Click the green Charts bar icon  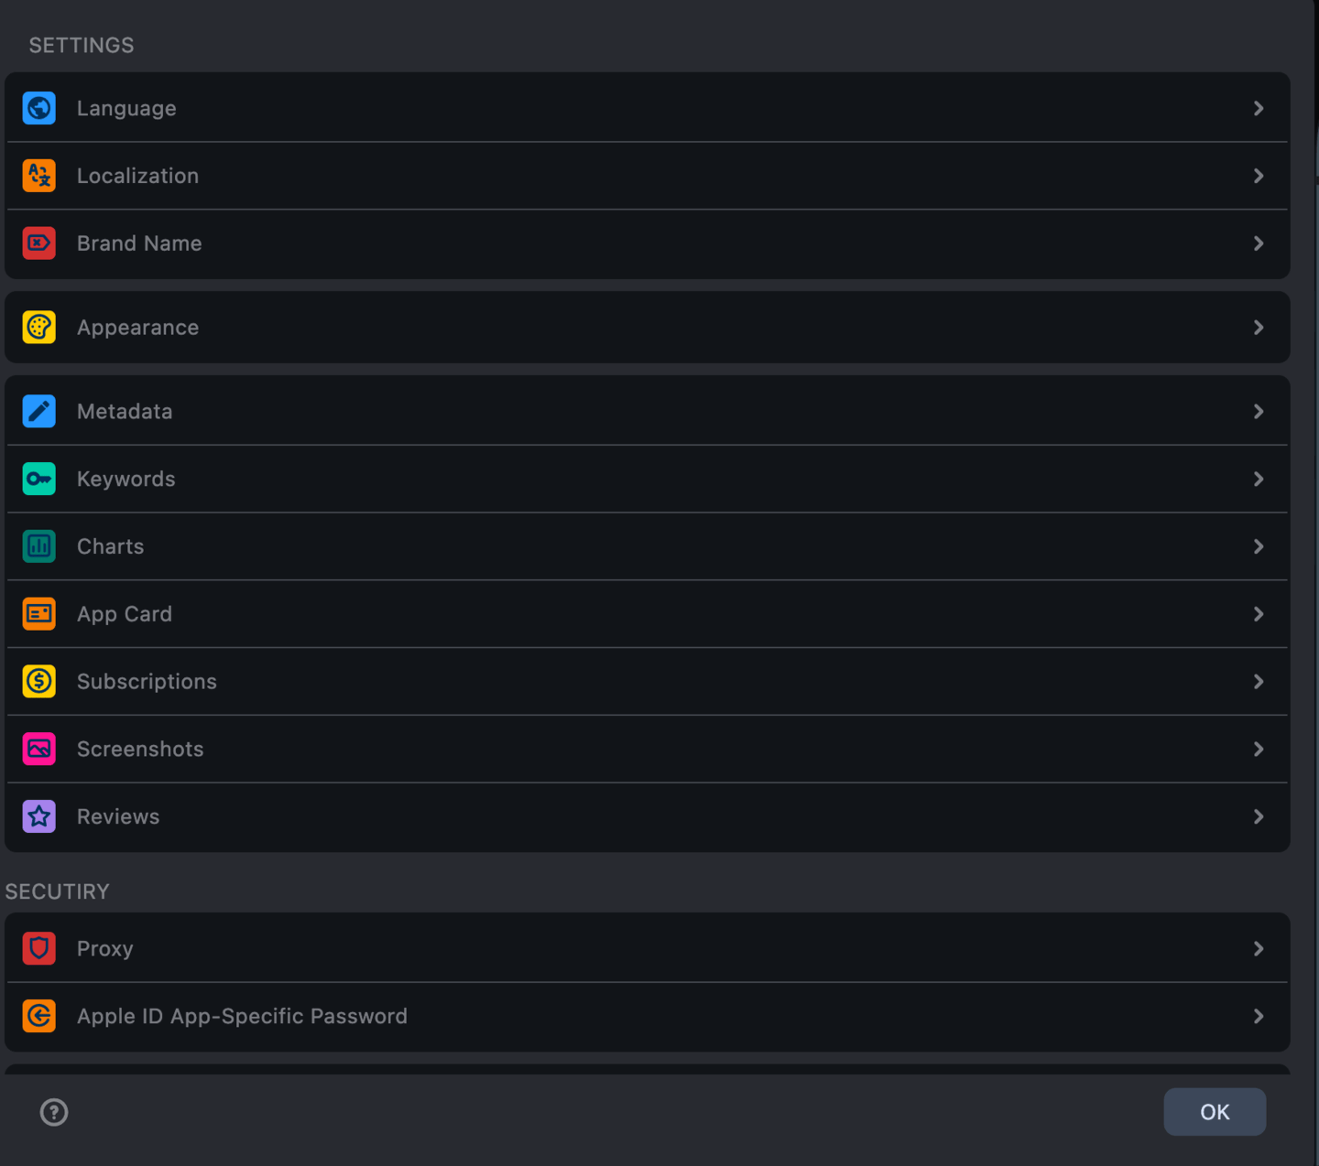point(39,546)
